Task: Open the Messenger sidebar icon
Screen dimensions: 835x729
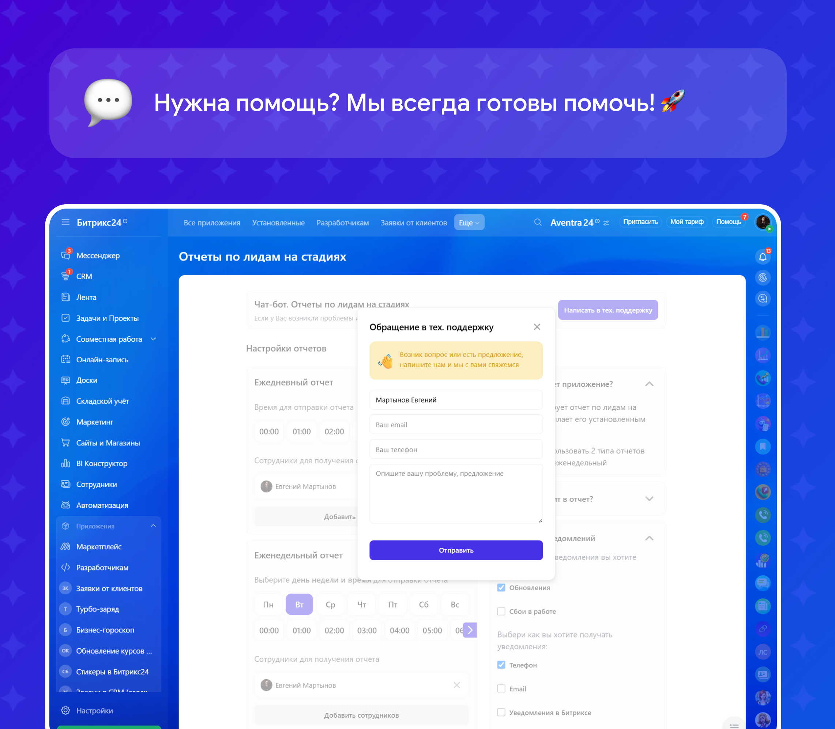Action: [x=65, y=255]
